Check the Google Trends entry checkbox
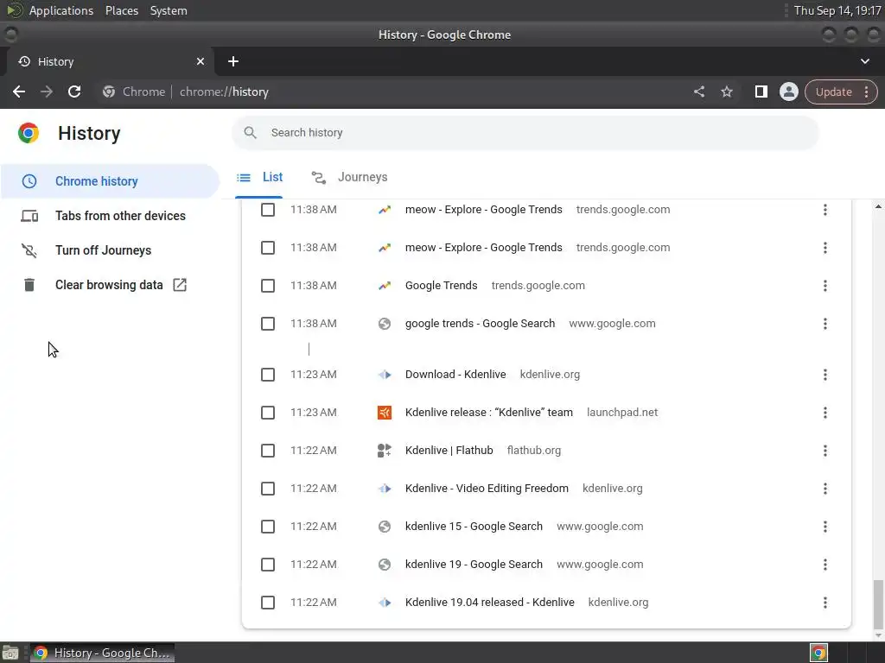 [x=268, y=286]
